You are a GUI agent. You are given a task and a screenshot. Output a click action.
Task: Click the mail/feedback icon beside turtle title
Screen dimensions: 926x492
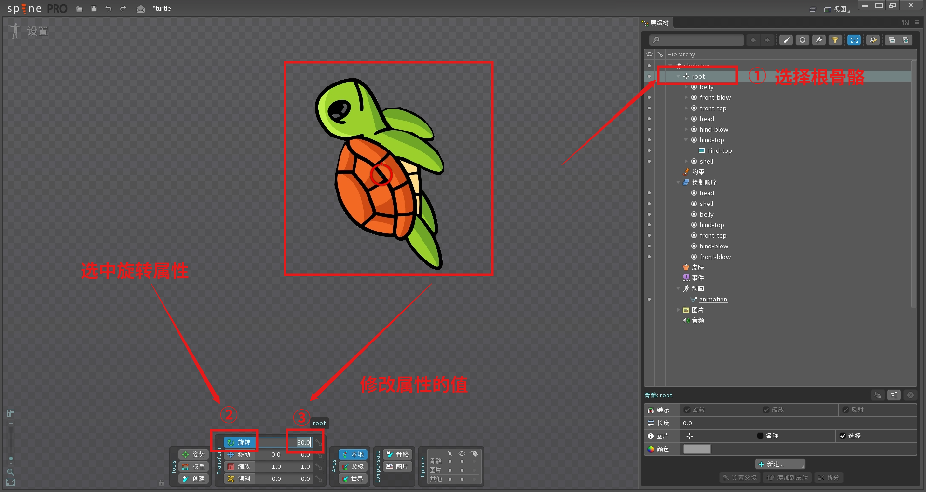click(141, 9)
